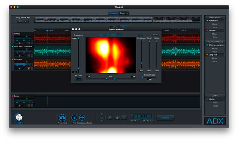The image size is (238, 141).
Task: Switch to the Process tab
Action: (124, 13)
